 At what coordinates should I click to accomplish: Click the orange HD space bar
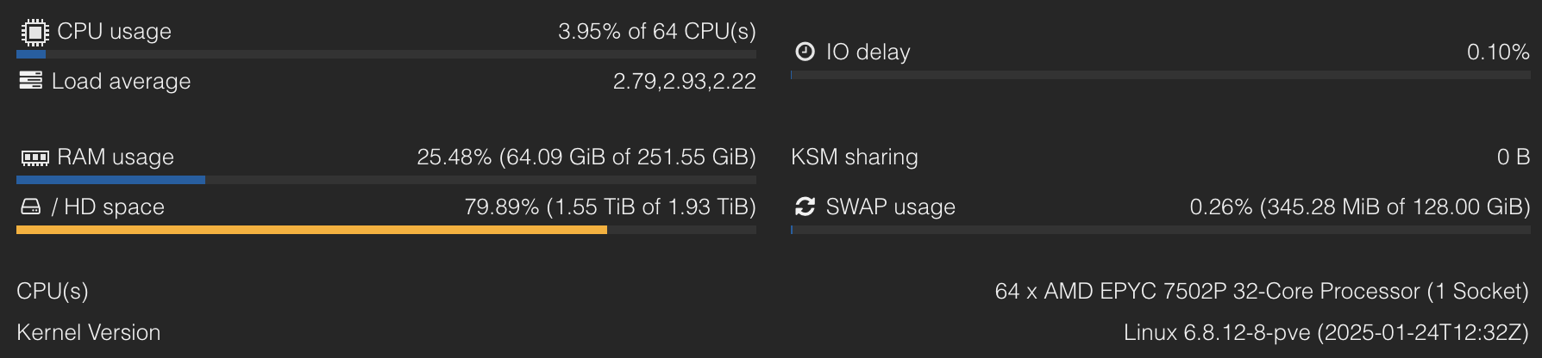311,230
